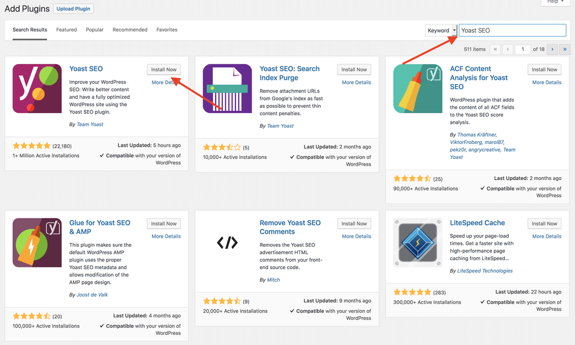Click '90,000+ Active Installations' text

pyautogui.click(x=426, y=189)
